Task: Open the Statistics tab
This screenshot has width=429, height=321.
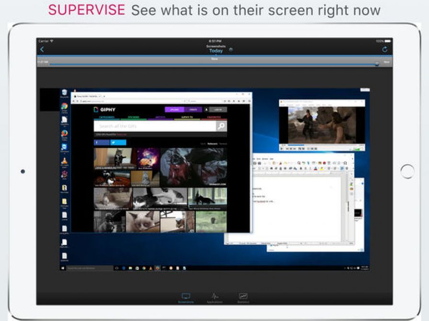Action: click(x=243, y=298)
